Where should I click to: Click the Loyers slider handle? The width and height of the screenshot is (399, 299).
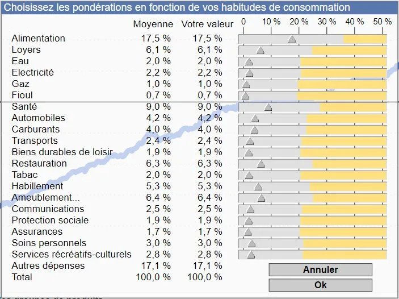261,51
